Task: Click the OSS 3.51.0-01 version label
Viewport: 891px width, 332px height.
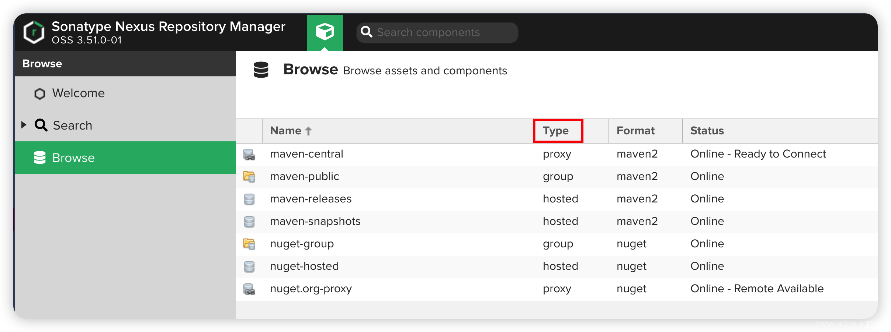Action: [87, 40]
